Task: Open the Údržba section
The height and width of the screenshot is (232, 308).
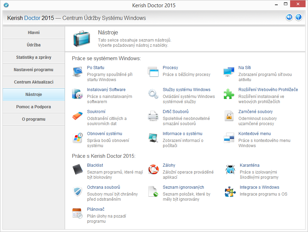Action: point(34,45)
